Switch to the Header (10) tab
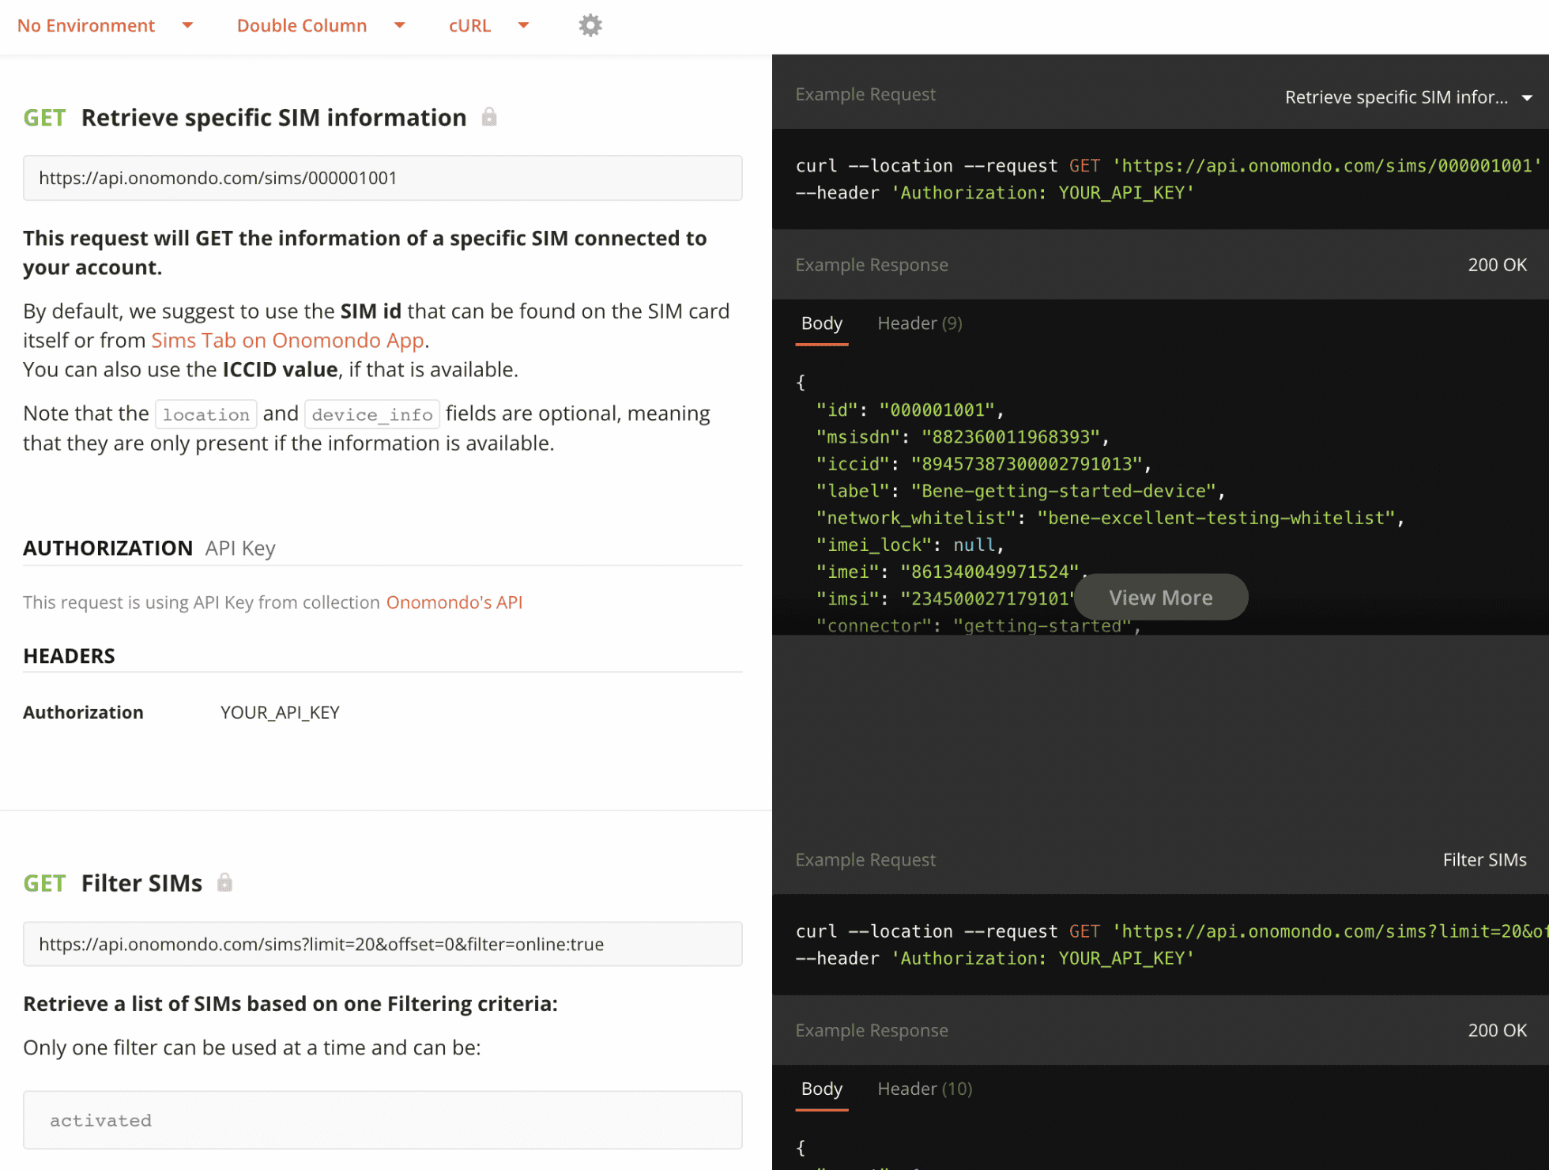Image resolution: width=1549 pixels, height=1170 pixels. (924, 1089)
